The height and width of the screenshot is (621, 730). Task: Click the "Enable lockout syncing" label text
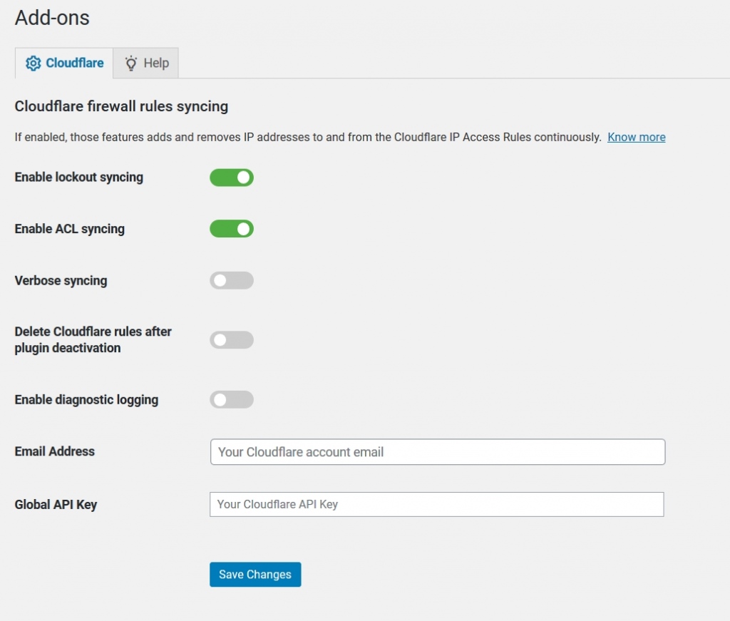coord(78,178)
